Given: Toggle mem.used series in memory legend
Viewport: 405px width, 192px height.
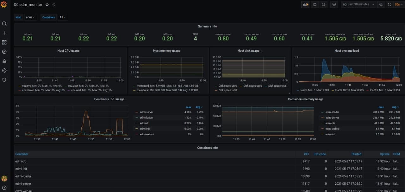Looking at the screenshot, I should (143, 86).
